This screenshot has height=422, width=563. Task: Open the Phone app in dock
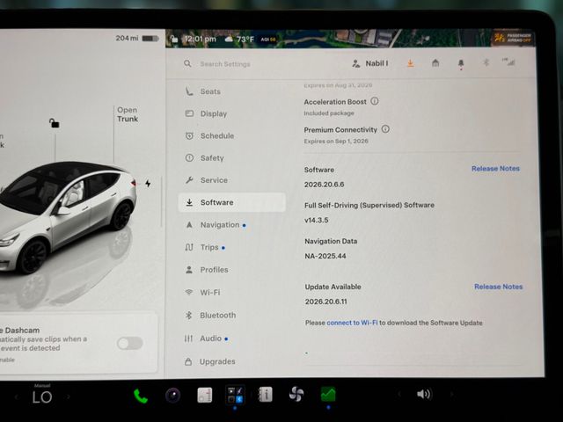click(x=141, y=397)
